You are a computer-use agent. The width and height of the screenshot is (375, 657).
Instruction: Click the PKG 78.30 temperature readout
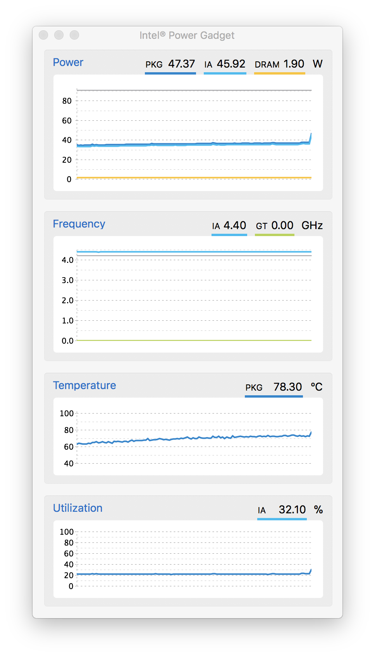pyautogui.click(x=274, y=387)
